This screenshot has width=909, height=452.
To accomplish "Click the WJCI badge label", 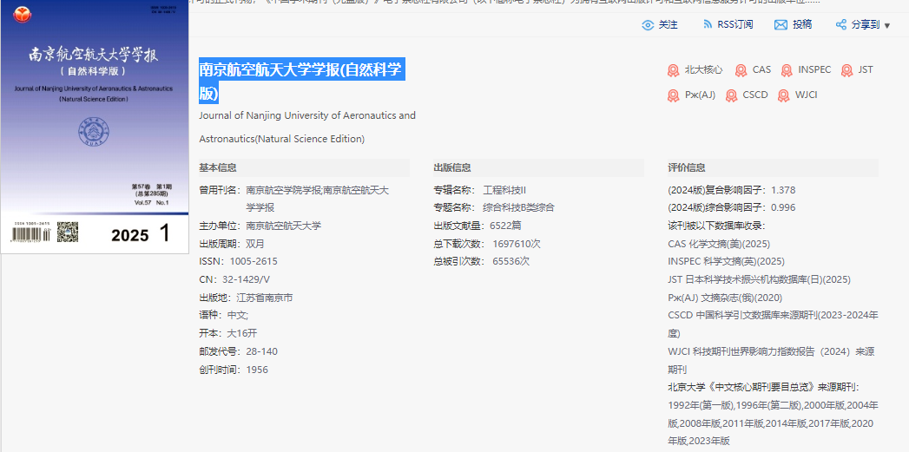I will tap(807, 95).
